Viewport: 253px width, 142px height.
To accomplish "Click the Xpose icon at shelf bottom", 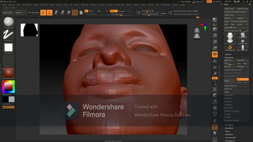I will click(x=215, y=139).
